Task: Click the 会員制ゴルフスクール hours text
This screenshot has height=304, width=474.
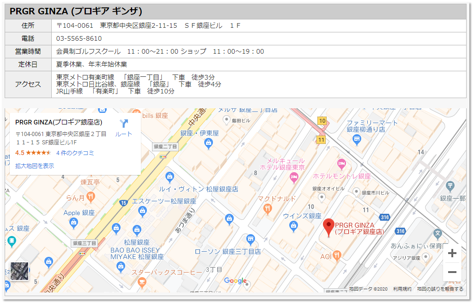Action: click(x=160, y=51)
